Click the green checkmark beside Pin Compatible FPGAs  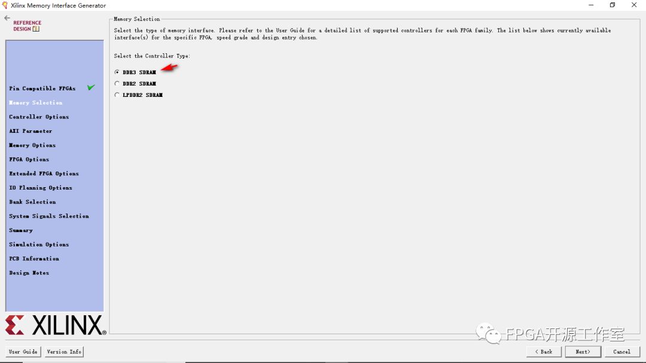[91, 87]
